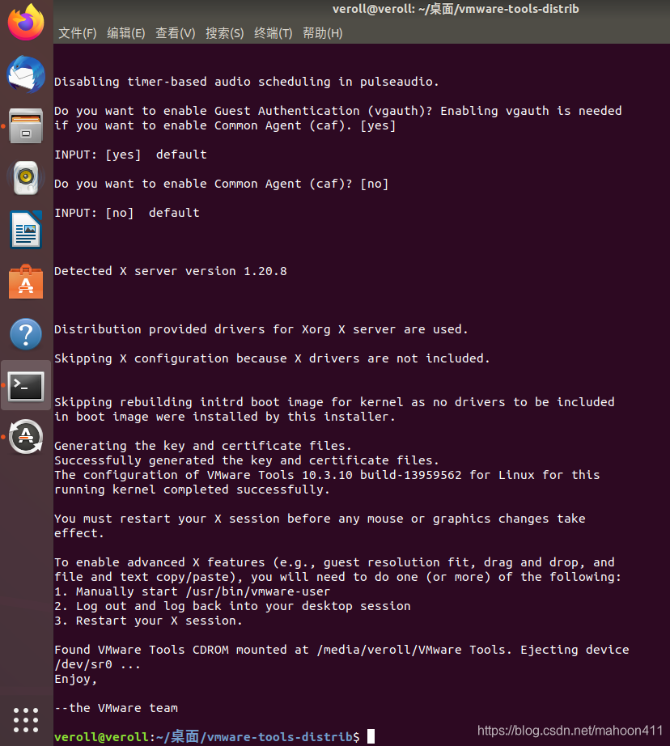Open Software Updater from the dock
This screenshot has width=670, height=746.
(26, 437)
